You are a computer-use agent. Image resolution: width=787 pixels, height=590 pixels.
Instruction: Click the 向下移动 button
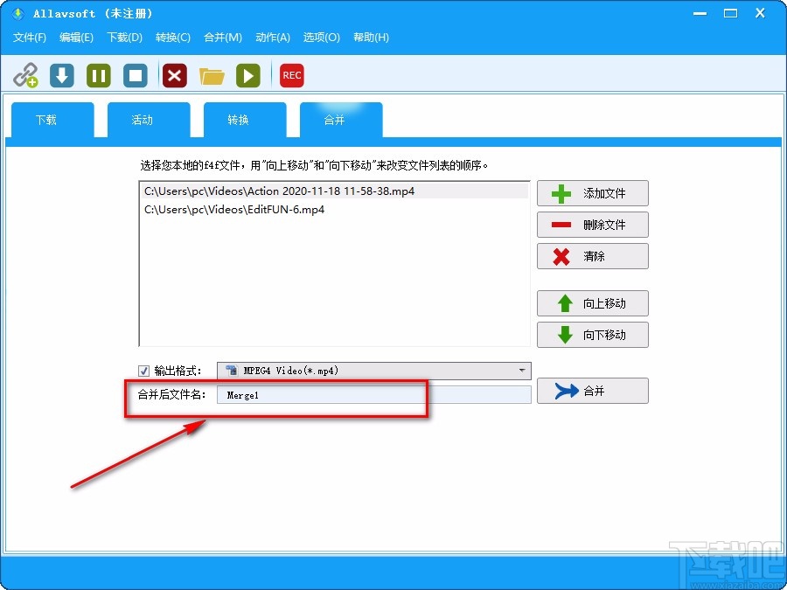pos(593,335)
